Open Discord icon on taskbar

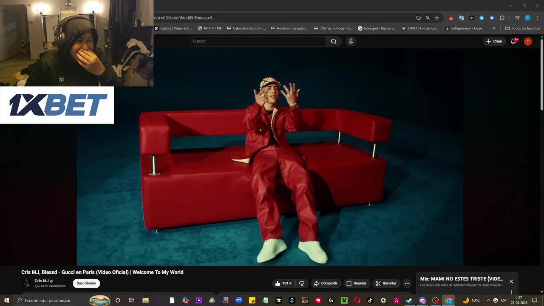tap(422, 300)
